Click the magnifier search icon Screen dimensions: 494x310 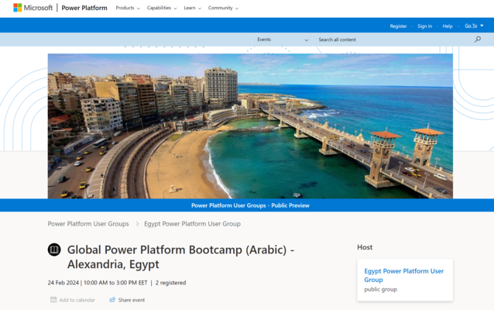coord(478,40)
